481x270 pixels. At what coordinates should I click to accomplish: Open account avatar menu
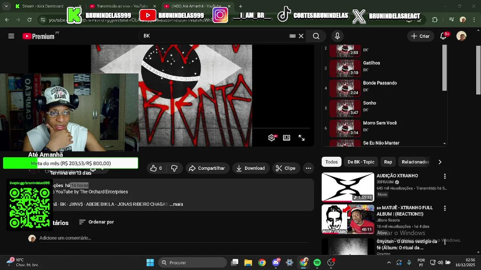pyautogui.click(x=461, y=36)
